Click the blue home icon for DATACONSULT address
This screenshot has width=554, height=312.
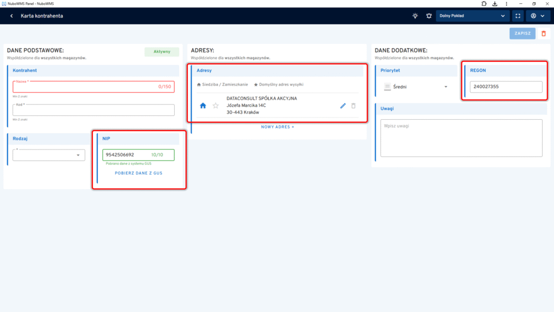(x=203, y=106)
